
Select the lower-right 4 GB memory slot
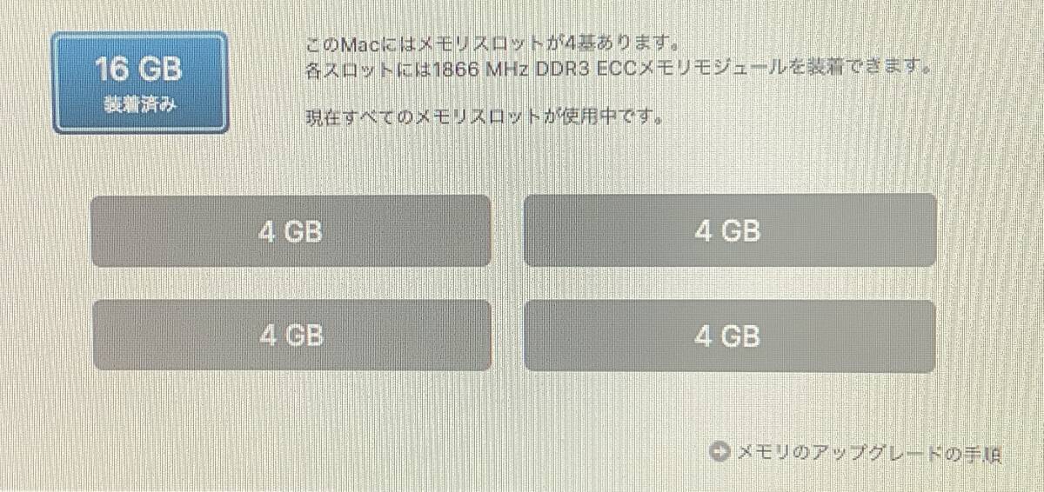[730, 336]
